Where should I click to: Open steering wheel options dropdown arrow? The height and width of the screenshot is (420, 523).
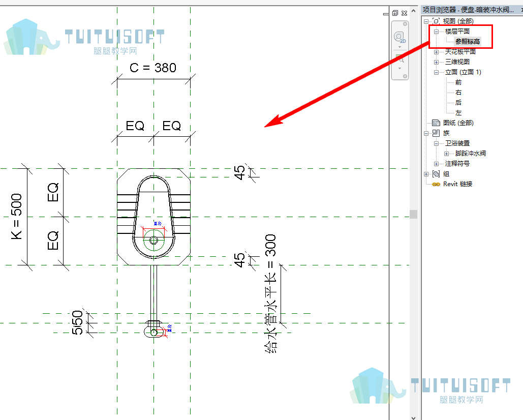pos(399,47)
